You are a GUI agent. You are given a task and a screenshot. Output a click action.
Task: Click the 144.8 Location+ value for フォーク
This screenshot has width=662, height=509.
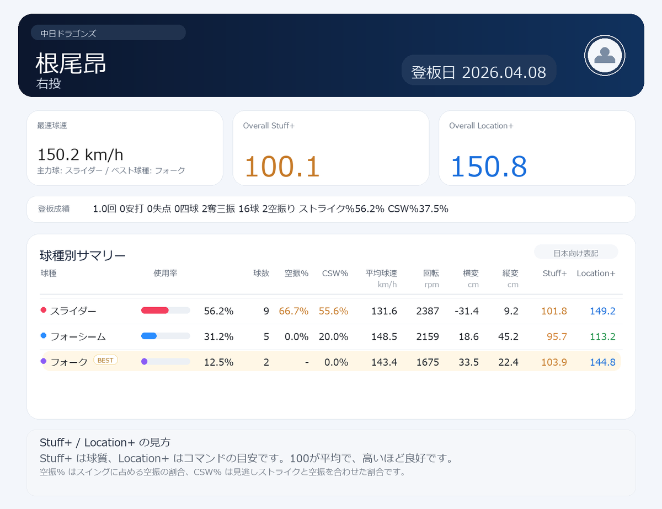(x=602, y=362)
